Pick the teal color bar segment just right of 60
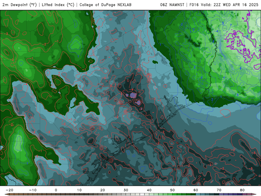 point(198,194)
